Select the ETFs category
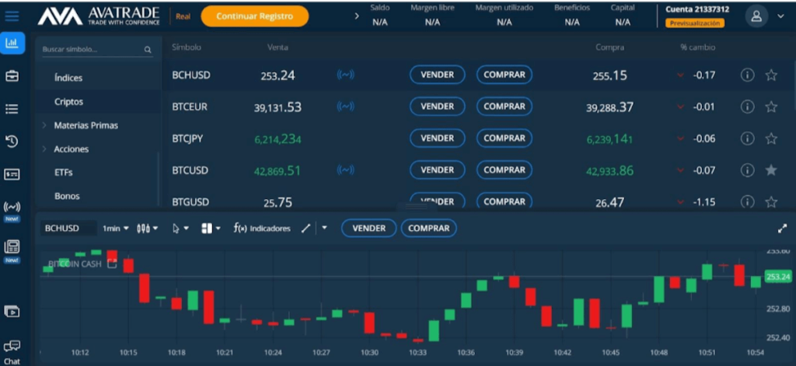The height and width of the screenshot is (366, 796). (x=64, y=173)
